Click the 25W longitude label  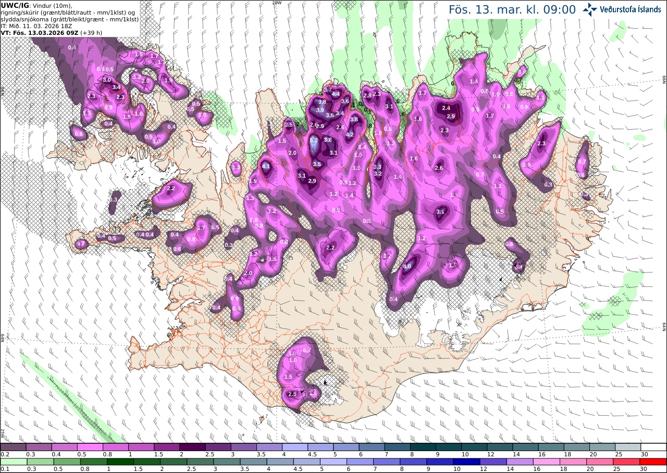(3, 433)
